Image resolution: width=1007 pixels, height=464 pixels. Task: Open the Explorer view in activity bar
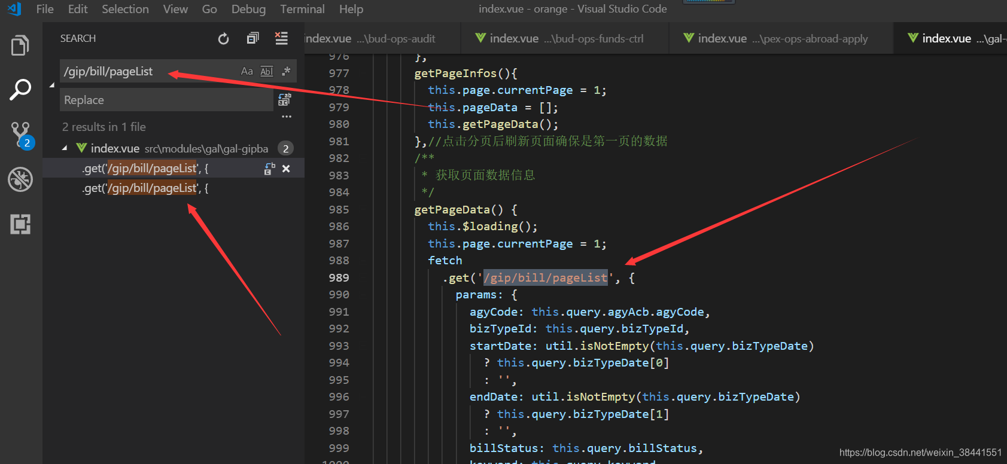click(x=20, y=45)
